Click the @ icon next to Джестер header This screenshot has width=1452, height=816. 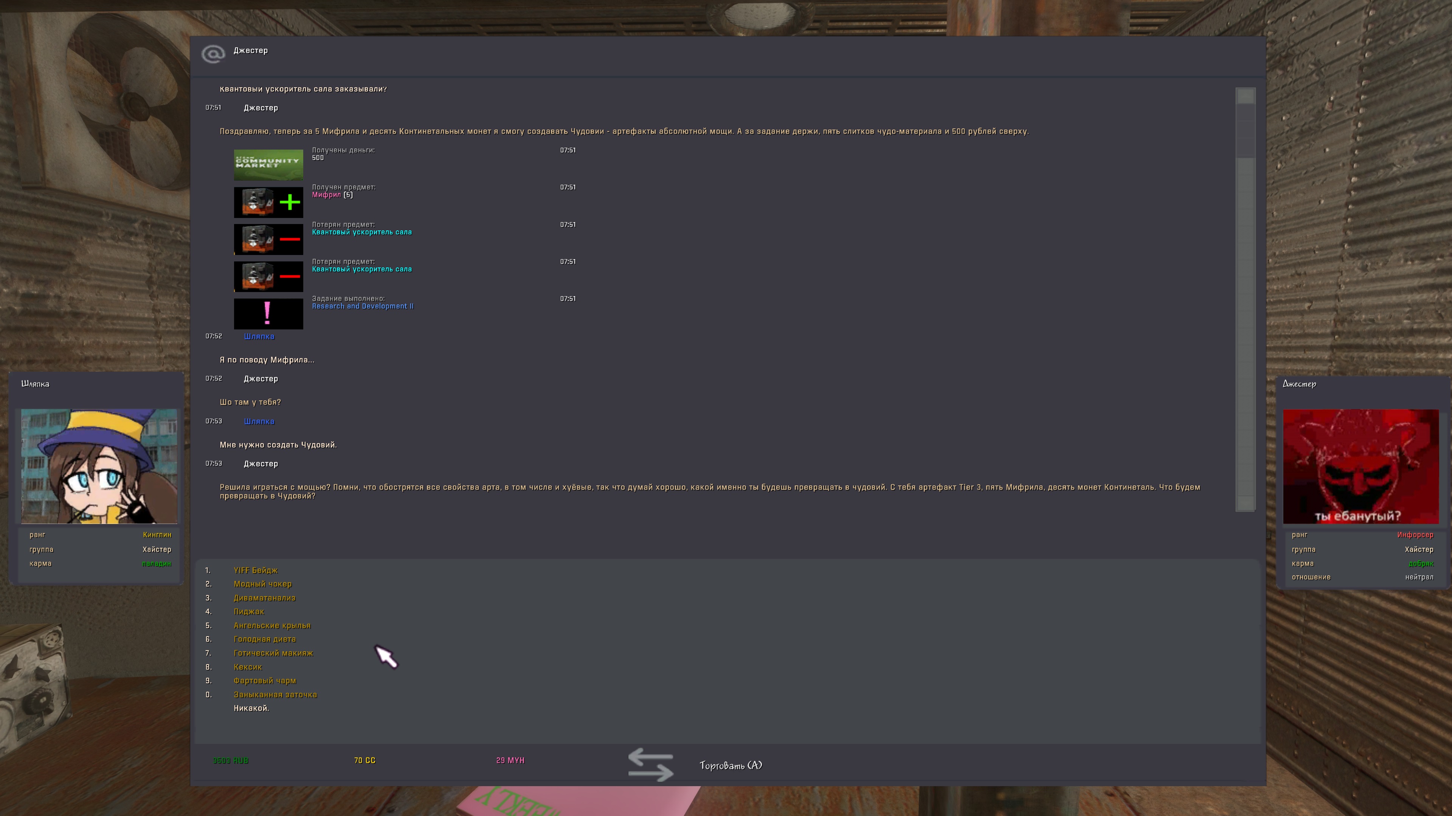[213, 54]
